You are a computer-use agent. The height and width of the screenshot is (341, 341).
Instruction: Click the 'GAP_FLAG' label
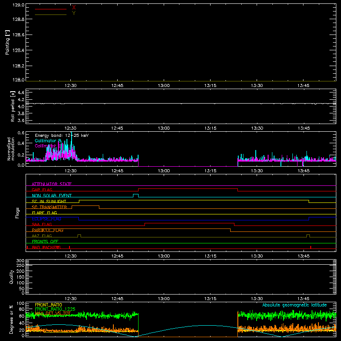[42, 190]
